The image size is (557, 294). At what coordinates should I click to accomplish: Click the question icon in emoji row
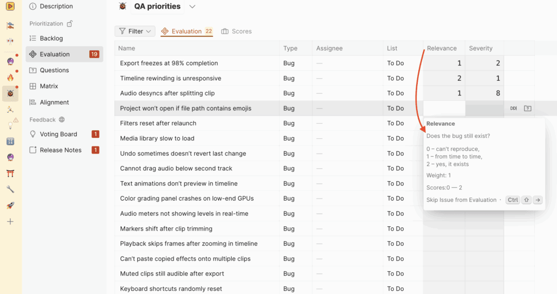(x=528, y=108)
